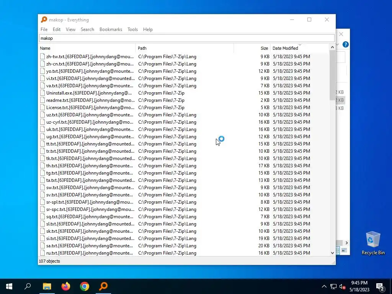The width and height of the screenshot is (392, 294).
Task: Select the zh-tw.txt file icon
Action: (x=42, y=57)
